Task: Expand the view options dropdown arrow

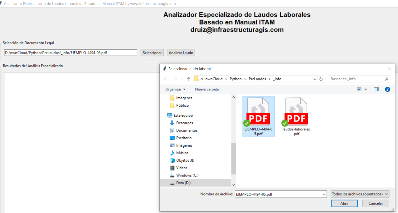Action: tap(366, 89)
